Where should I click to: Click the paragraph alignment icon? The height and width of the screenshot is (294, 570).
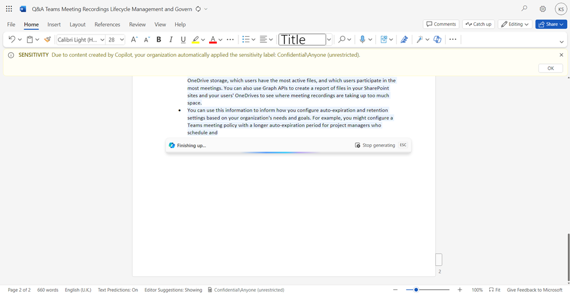[x=264, y=39]
